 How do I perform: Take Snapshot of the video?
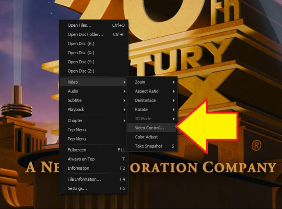pos(152,146)
